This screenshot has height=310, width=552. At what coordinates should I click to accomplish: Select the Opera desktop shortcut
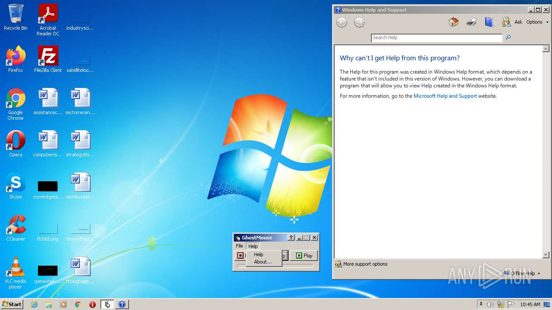16,144
